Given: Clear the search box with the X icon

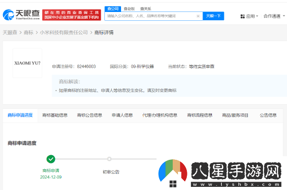Looking at the screenshot, I should coord(198,16).
